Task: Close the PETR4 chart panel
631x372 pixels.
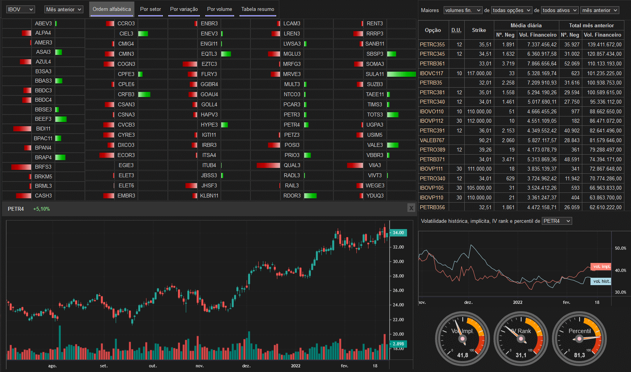Action: (411, 208)
